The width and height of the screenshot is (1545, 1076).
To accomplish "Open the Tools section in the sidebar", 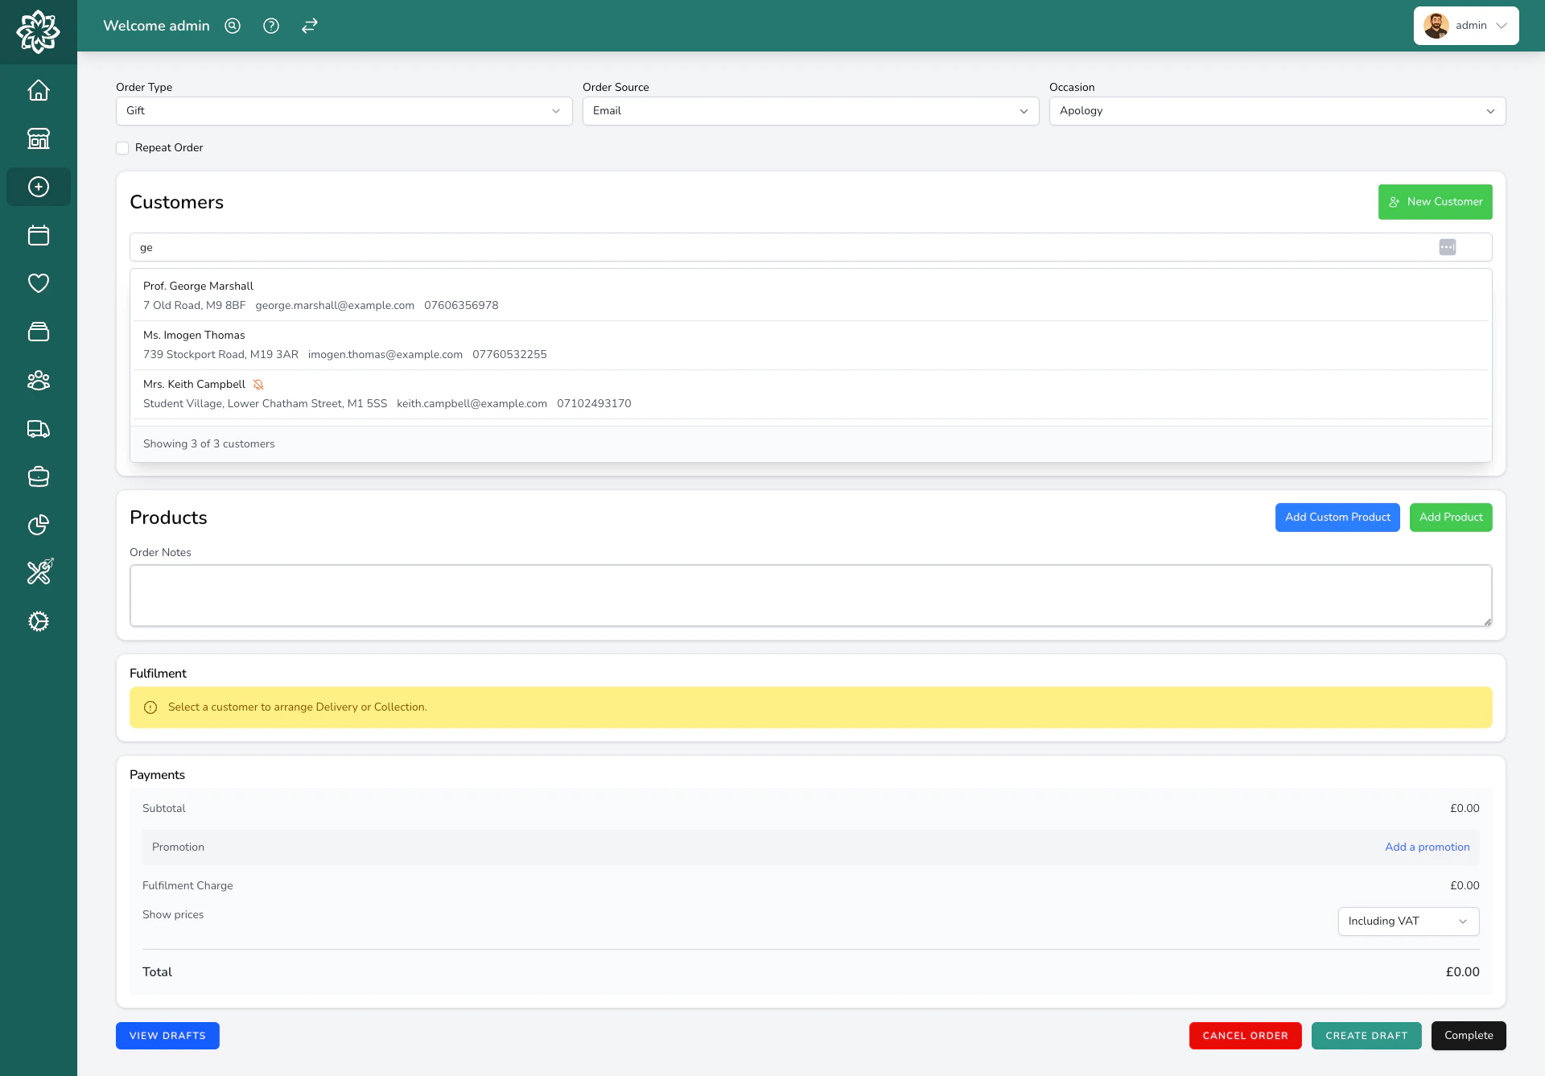I will pyautogui.click(x=38, y=572).
